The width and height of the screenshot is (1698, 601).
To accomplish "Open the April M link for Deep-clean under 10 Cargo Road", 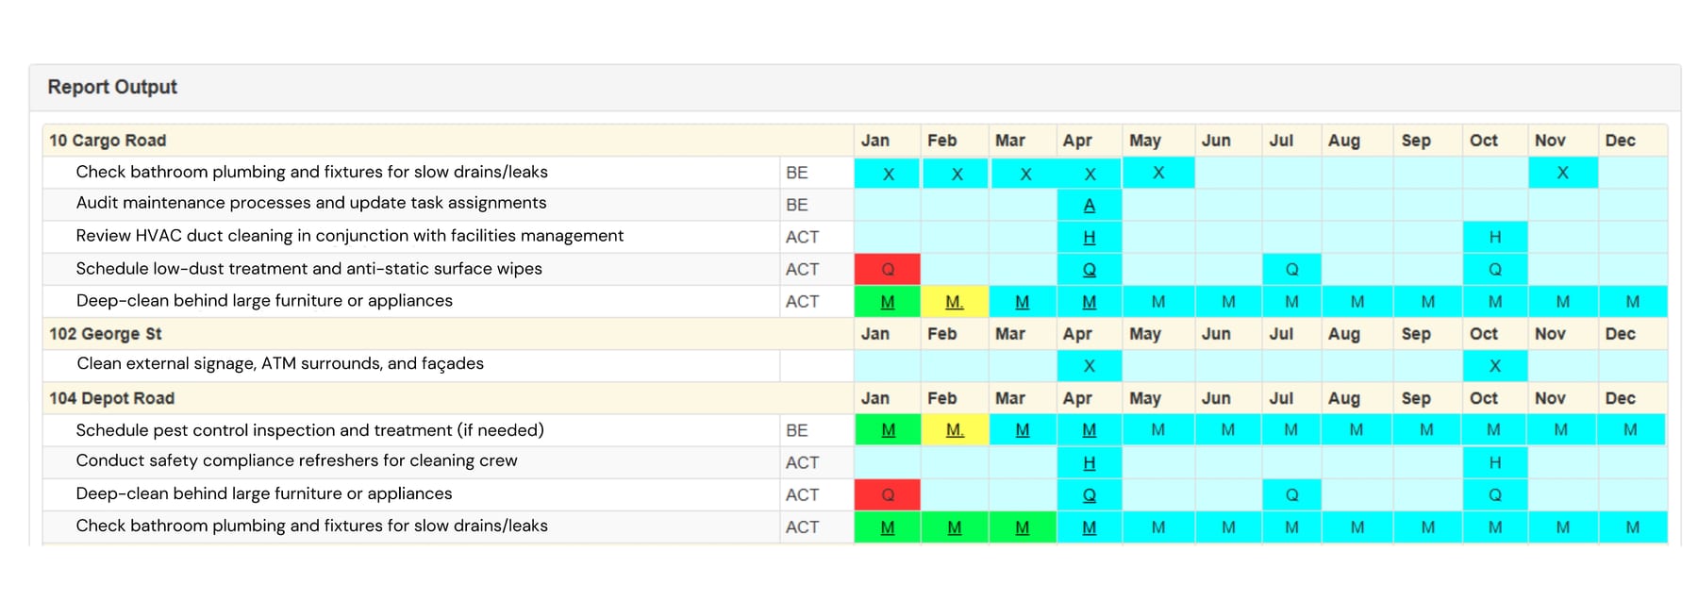I will click(1089, 302).
